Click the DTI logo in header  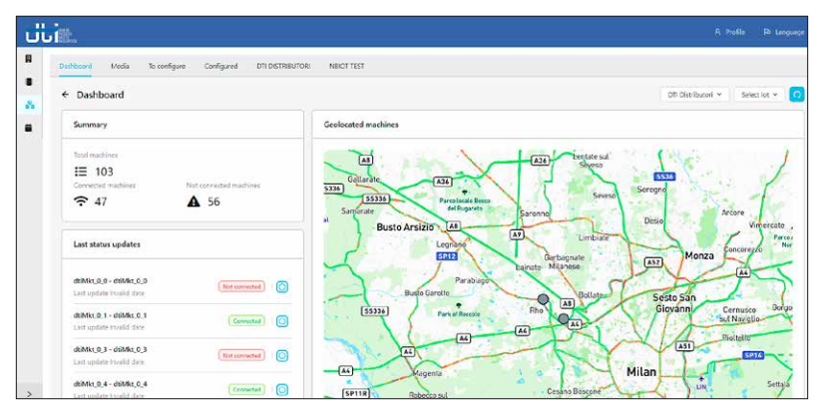coord(51,33)
